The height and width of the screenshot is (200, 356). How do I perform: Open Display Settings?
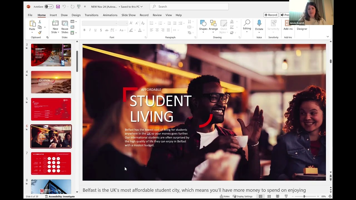[x=243, y=196]
